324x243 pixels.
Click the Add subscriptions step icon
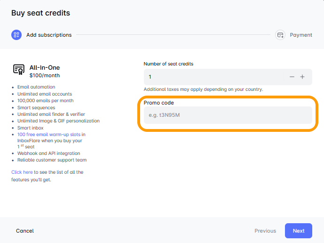click(16, 35)
